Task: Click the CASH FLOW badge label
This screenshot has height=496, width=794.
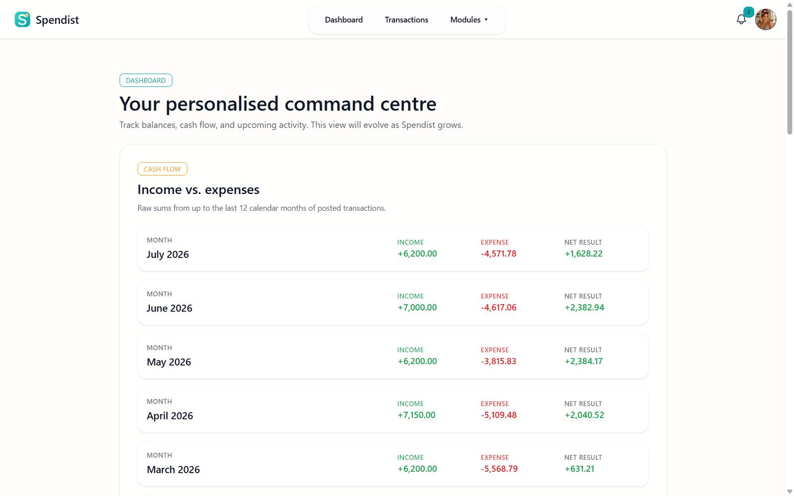Action: [162, 169]
